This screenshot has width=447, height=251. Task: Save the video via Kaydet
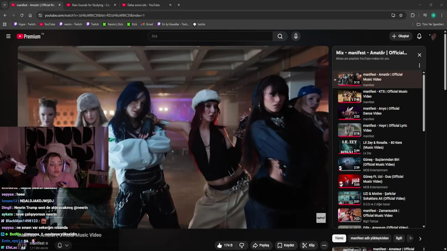[x=286, y=245]
